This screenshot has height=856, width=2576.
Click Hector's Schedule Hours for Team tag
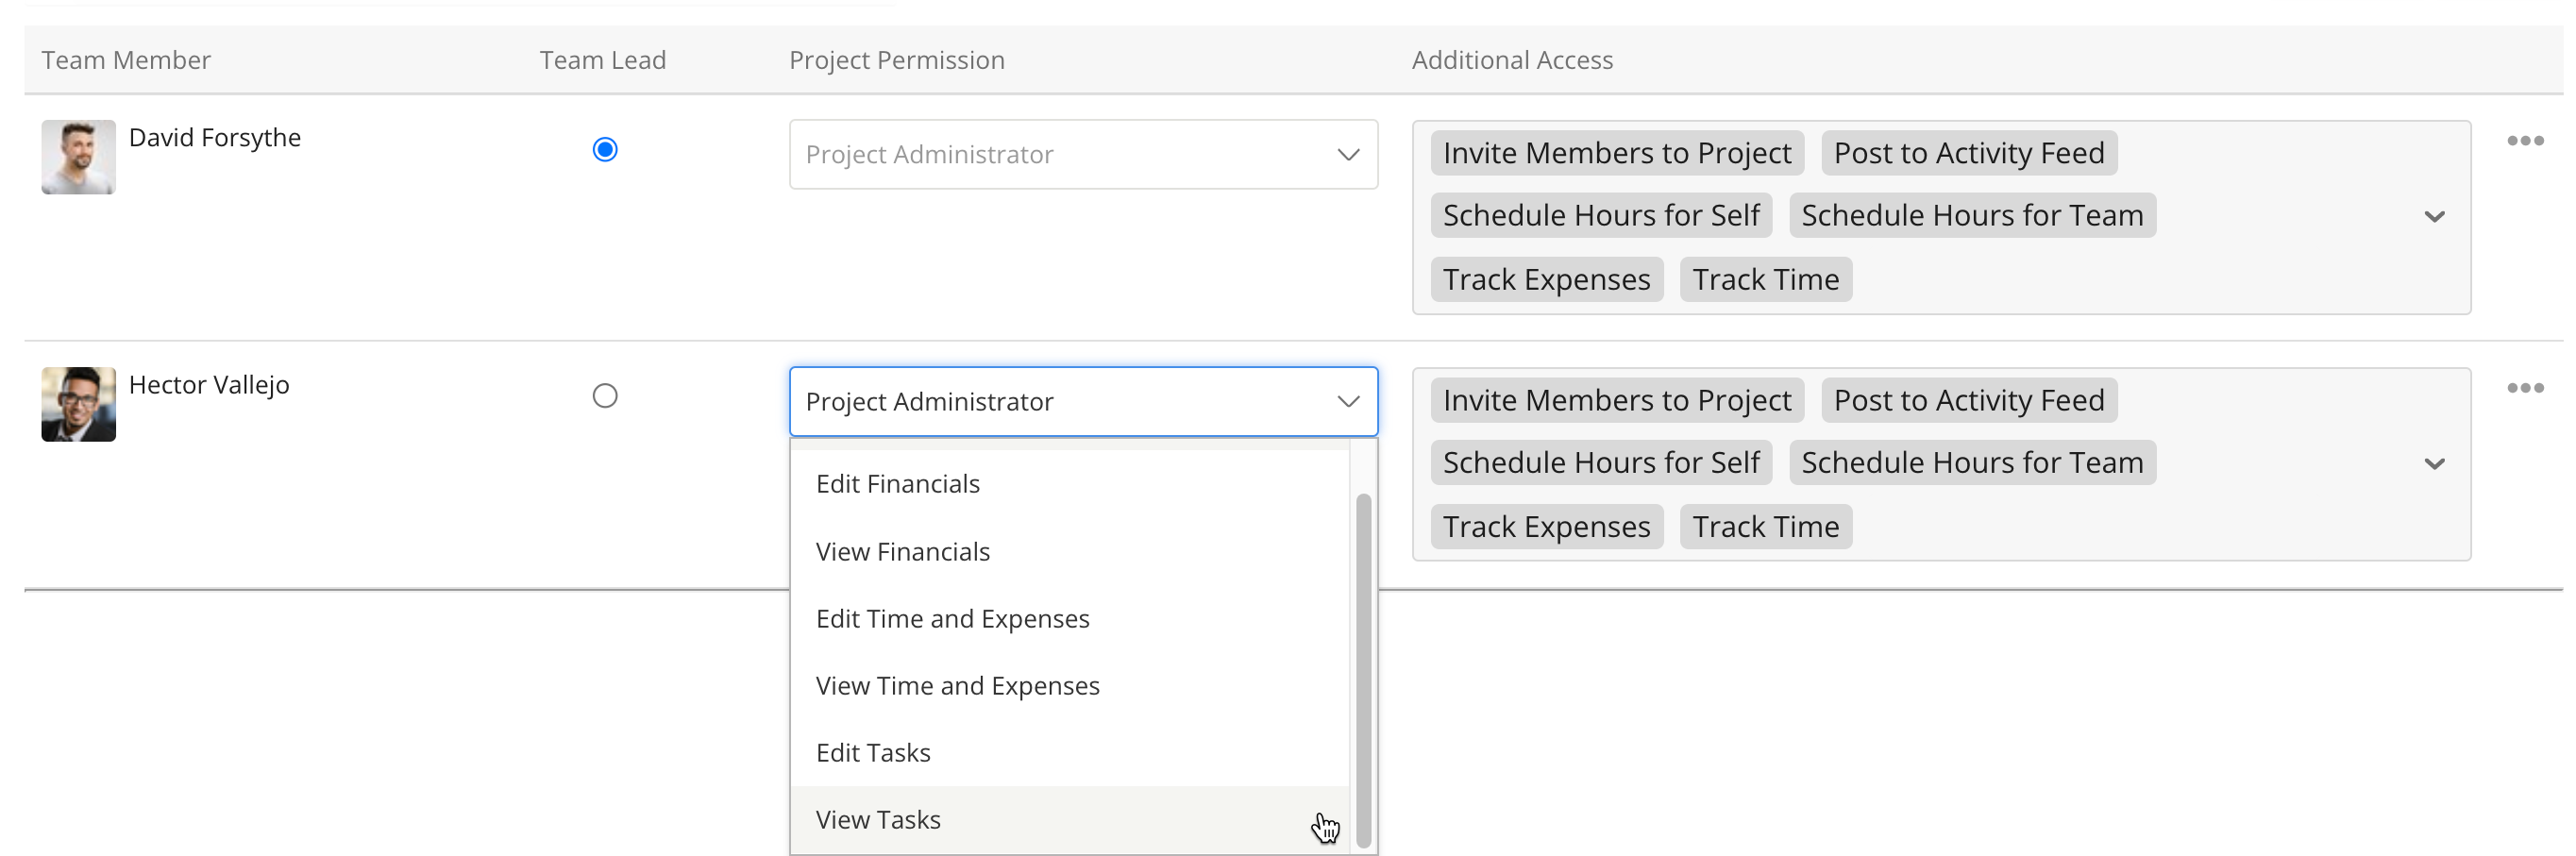[1971, 463]
